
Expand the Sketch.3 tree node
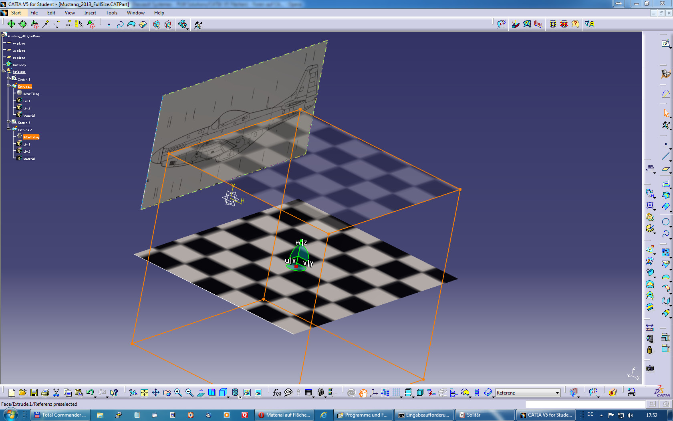(x=9, y=121)
